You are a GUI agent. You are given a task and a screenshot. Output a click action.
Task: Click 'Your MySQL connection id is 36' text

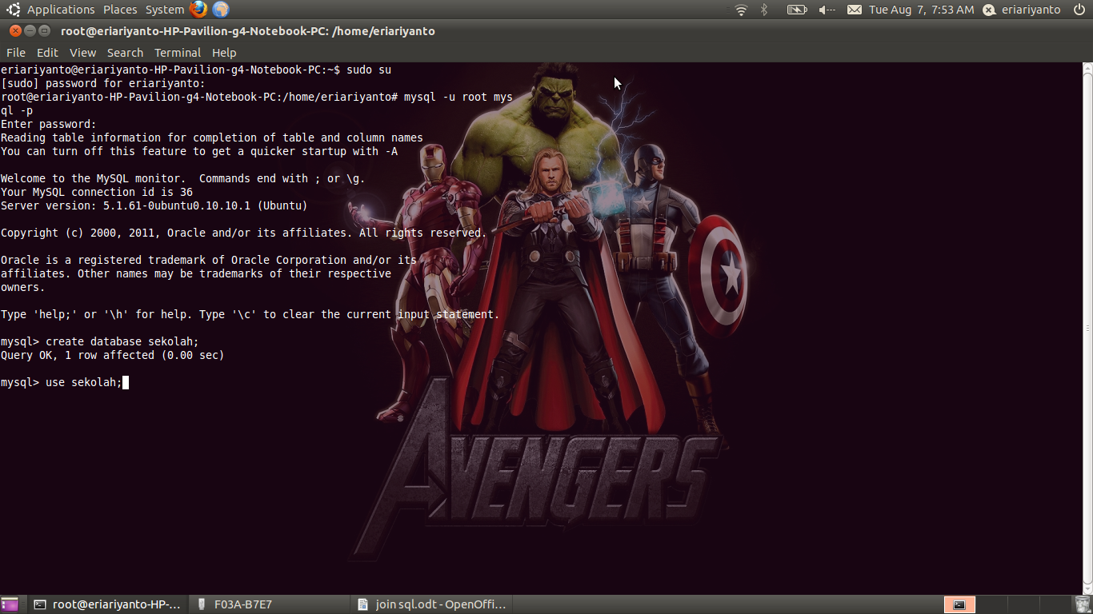tap(97, 192)
